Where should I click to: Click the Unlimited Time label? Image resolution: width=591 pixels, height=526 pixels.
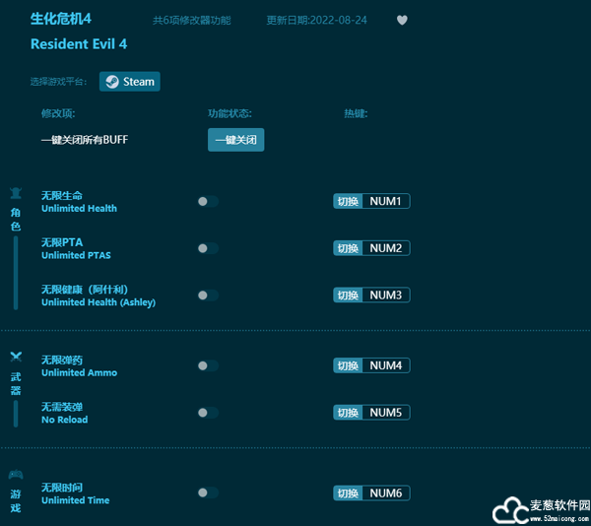76,500
